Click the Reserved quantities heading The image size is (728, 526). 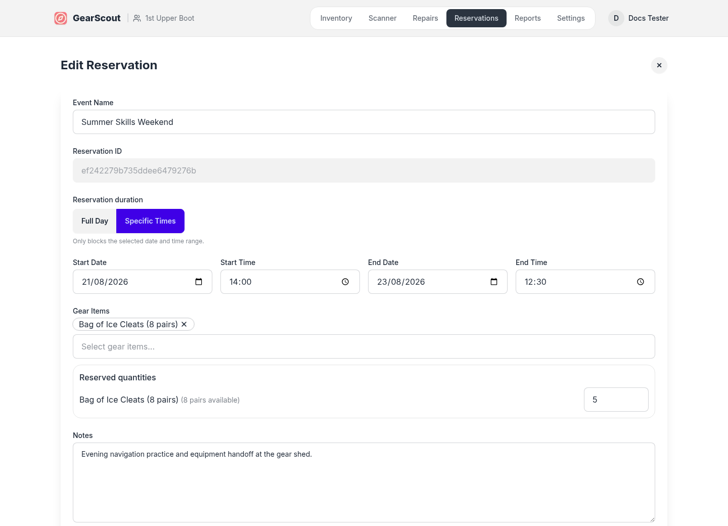click(x=118, y=378)
